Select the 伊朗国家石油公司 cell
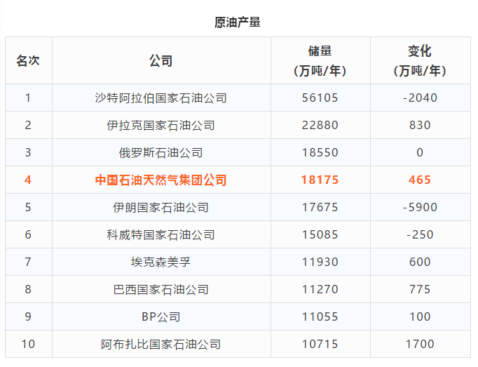The image size is (478, 367). point(161,208)
